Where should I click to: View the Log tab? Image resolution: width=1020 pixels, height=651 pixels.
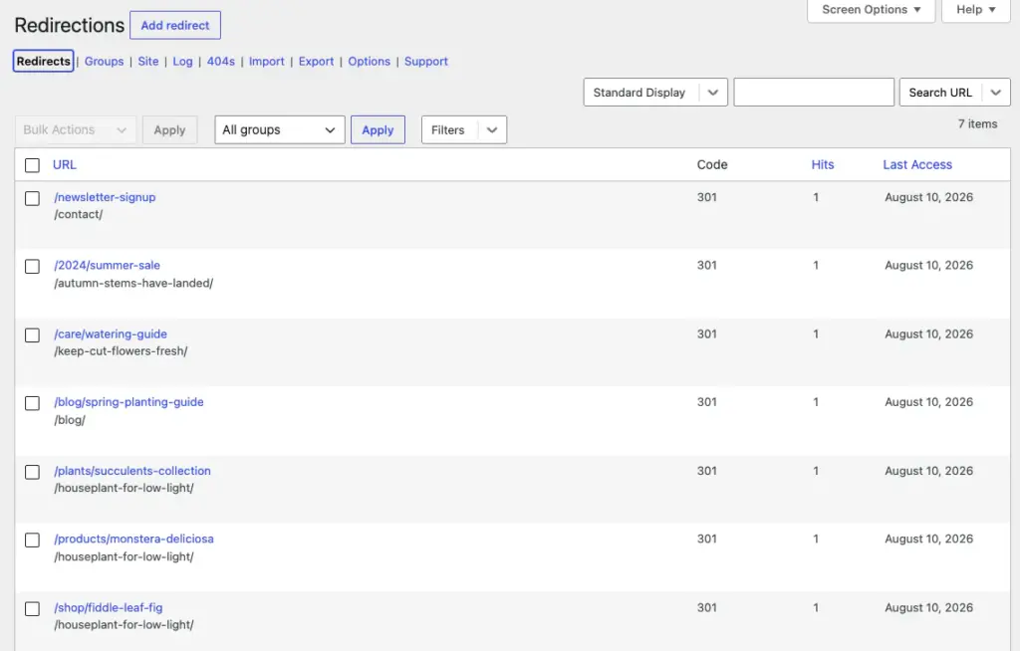(183, 61)
